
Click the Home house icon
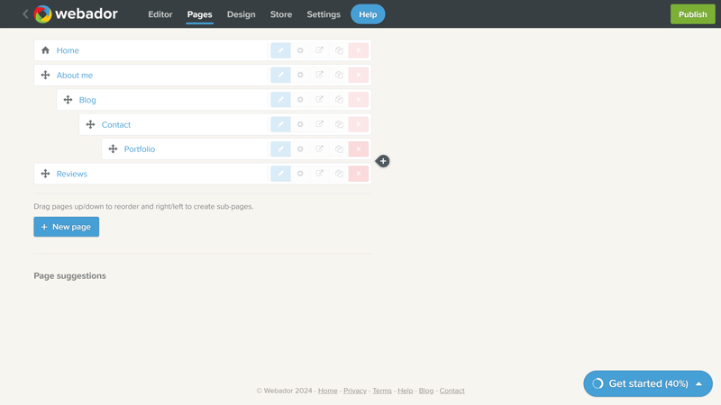(45, 50)
